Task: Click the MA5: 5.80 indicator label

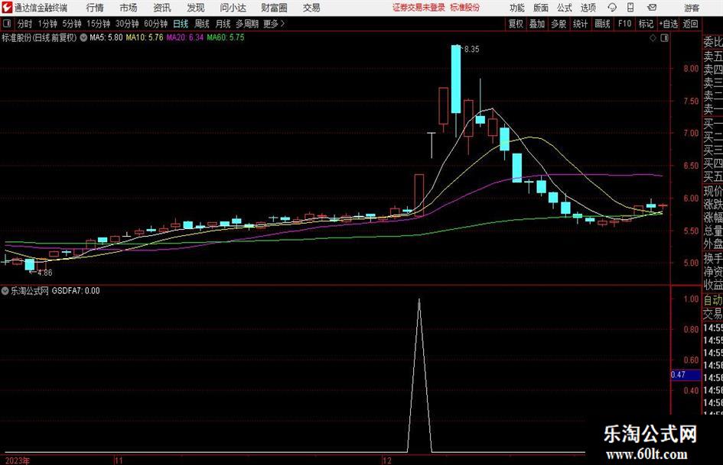Action: pos(106,37)
